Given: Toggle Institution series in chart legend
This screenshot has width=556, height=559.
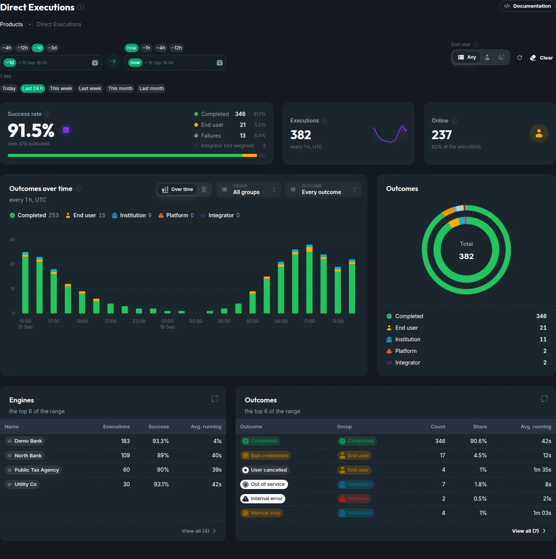Looking at the screenshot, I should (132, 215).
